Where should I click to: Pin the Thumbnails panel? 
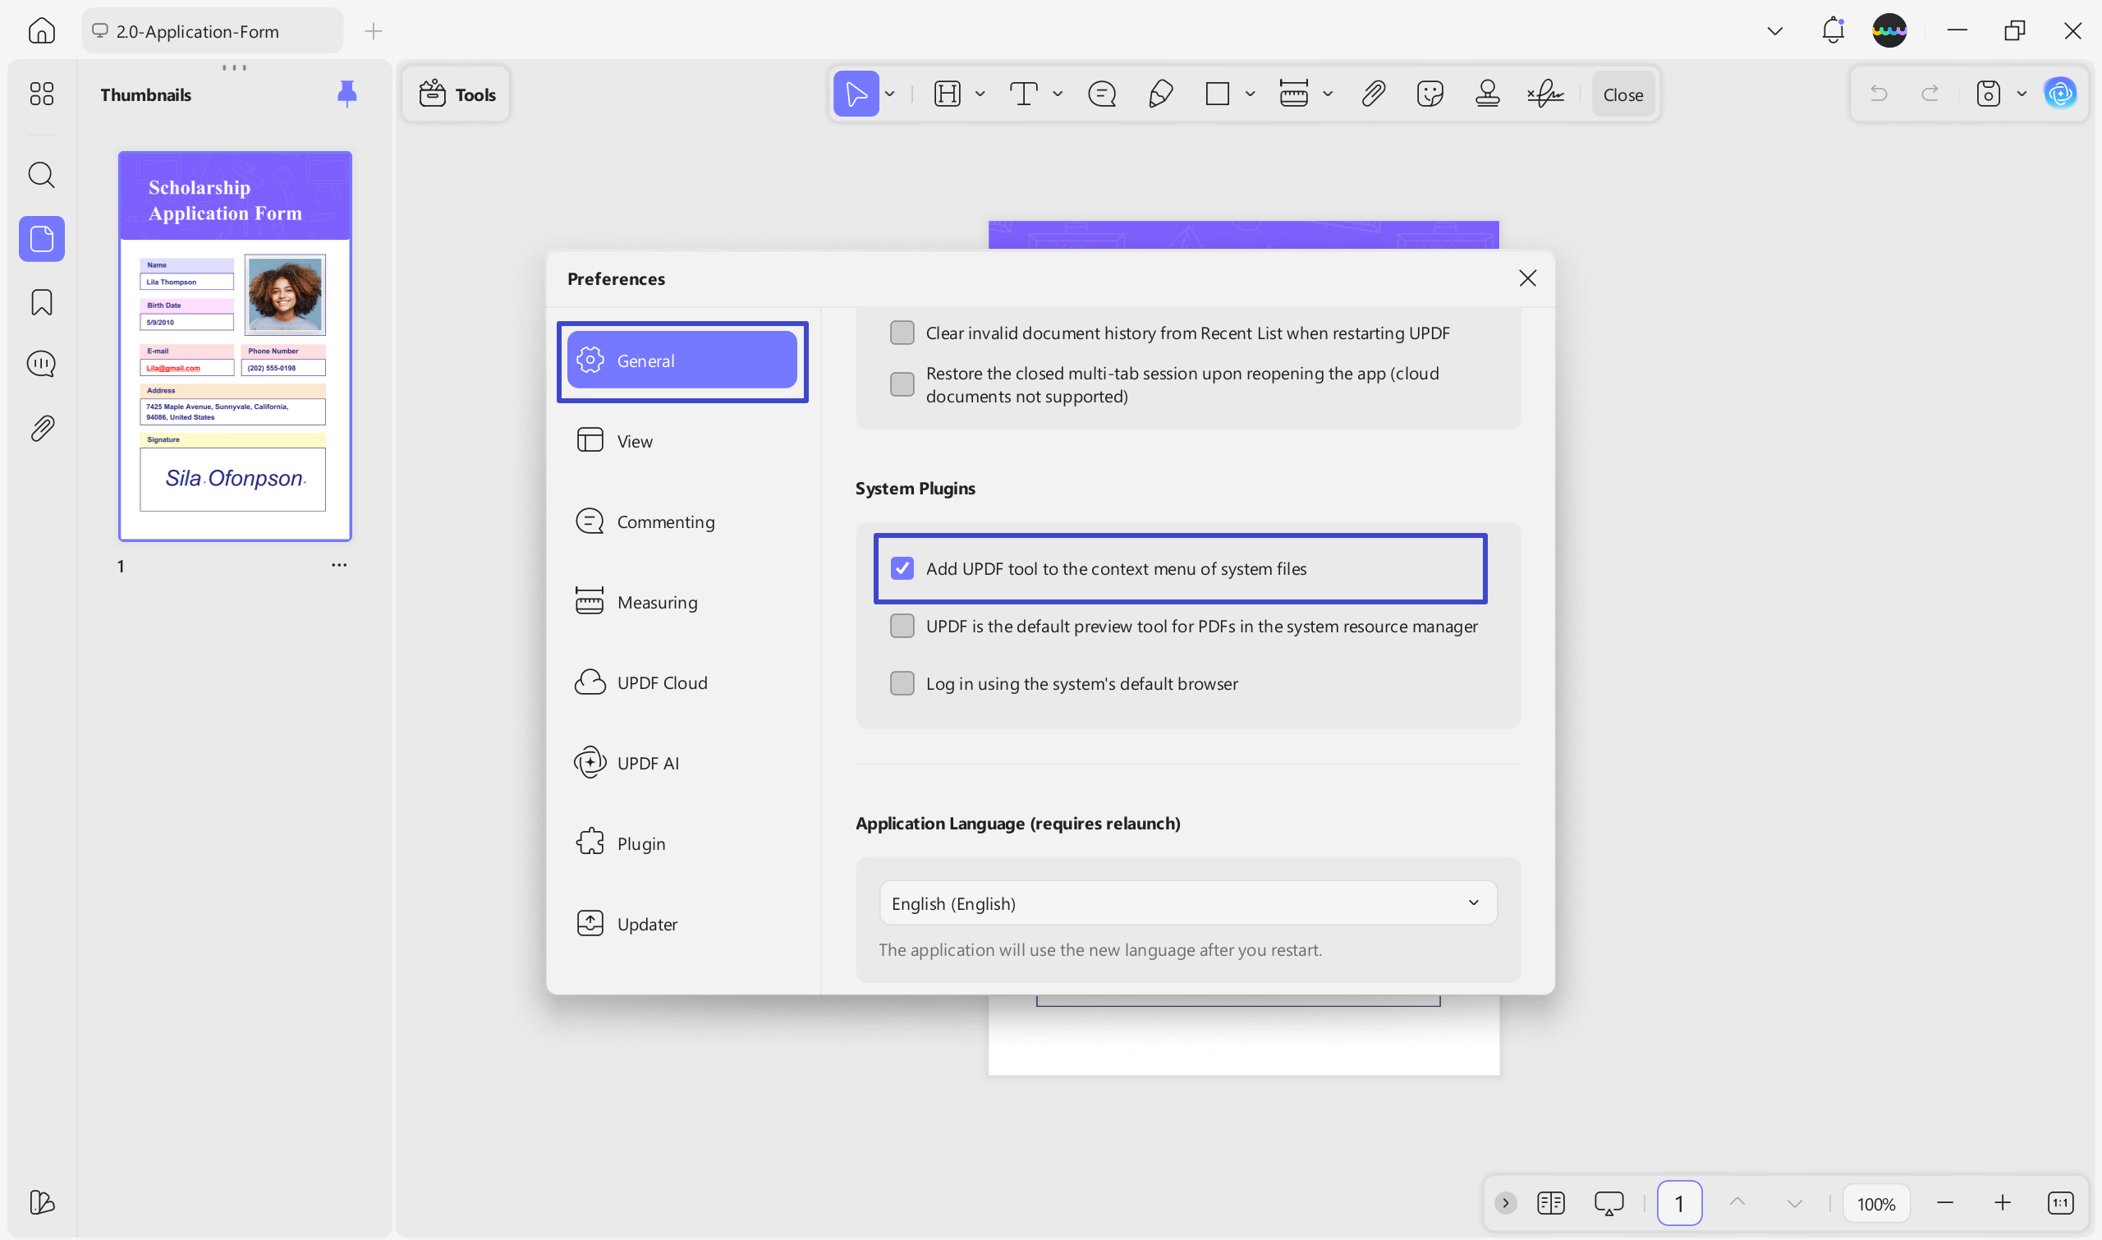tap(347, 94)
